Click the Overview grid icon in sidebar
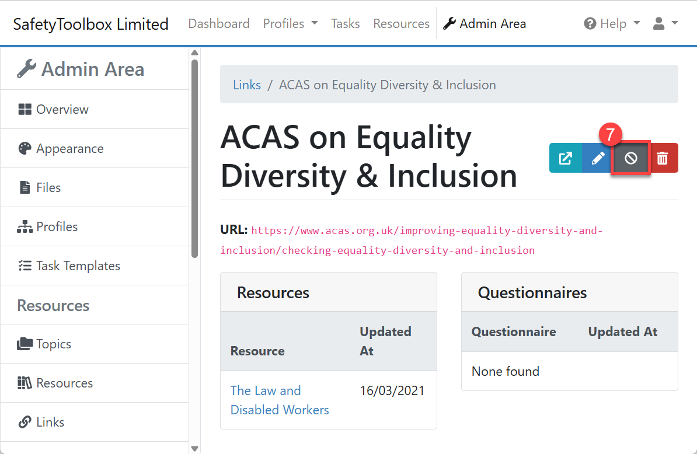Image resolution: width=697 pixels, height=454 pixels. click(25, 109)
